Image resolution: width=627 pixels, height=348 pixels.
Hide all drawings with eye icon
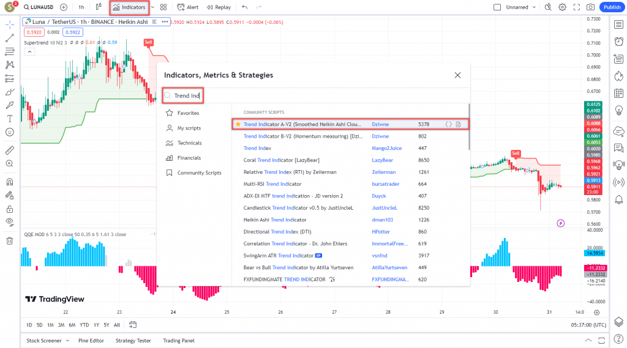coord(10,222)
